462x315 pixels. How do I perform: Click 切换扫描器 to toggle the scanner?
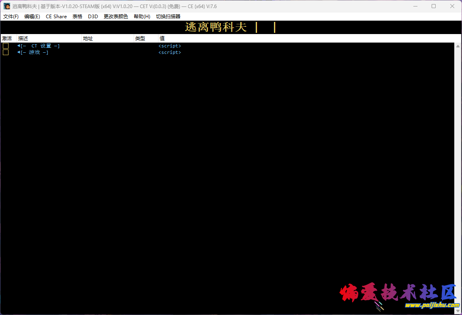pyautogui.click(x=169, y=16)
